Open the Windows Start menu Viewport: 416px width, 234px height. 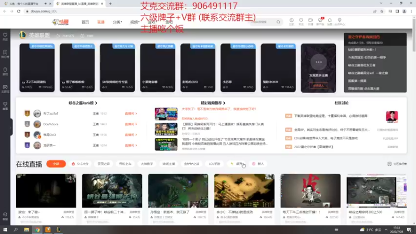tap(5, 229)
